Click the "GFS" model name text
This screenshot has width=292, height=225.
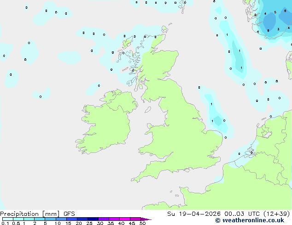(69, 214)
